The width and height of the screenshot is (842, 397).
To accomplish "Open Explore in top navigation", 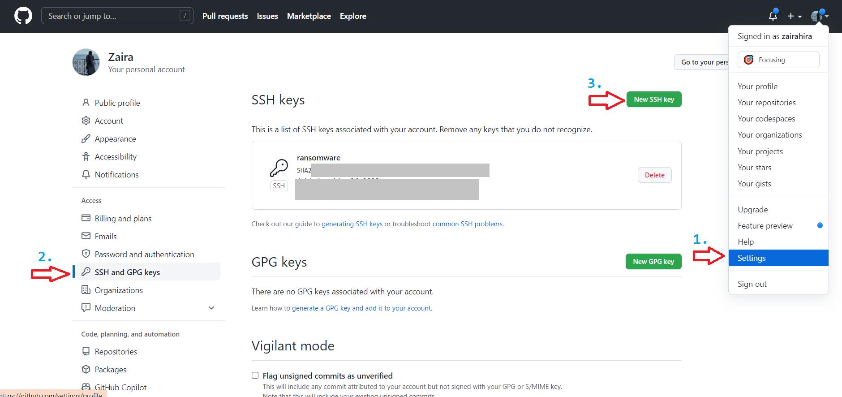I will coord(353,16).
